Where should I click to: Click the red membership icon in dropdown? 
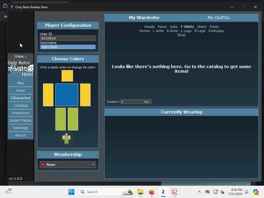pos(43,164)
